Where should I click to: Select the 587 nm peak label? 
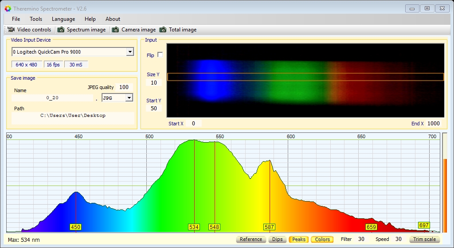tap(269, 227)
